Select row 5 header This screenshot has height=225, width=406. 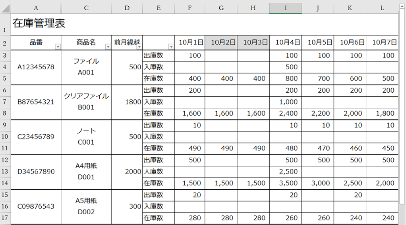[x=5, y=79]
